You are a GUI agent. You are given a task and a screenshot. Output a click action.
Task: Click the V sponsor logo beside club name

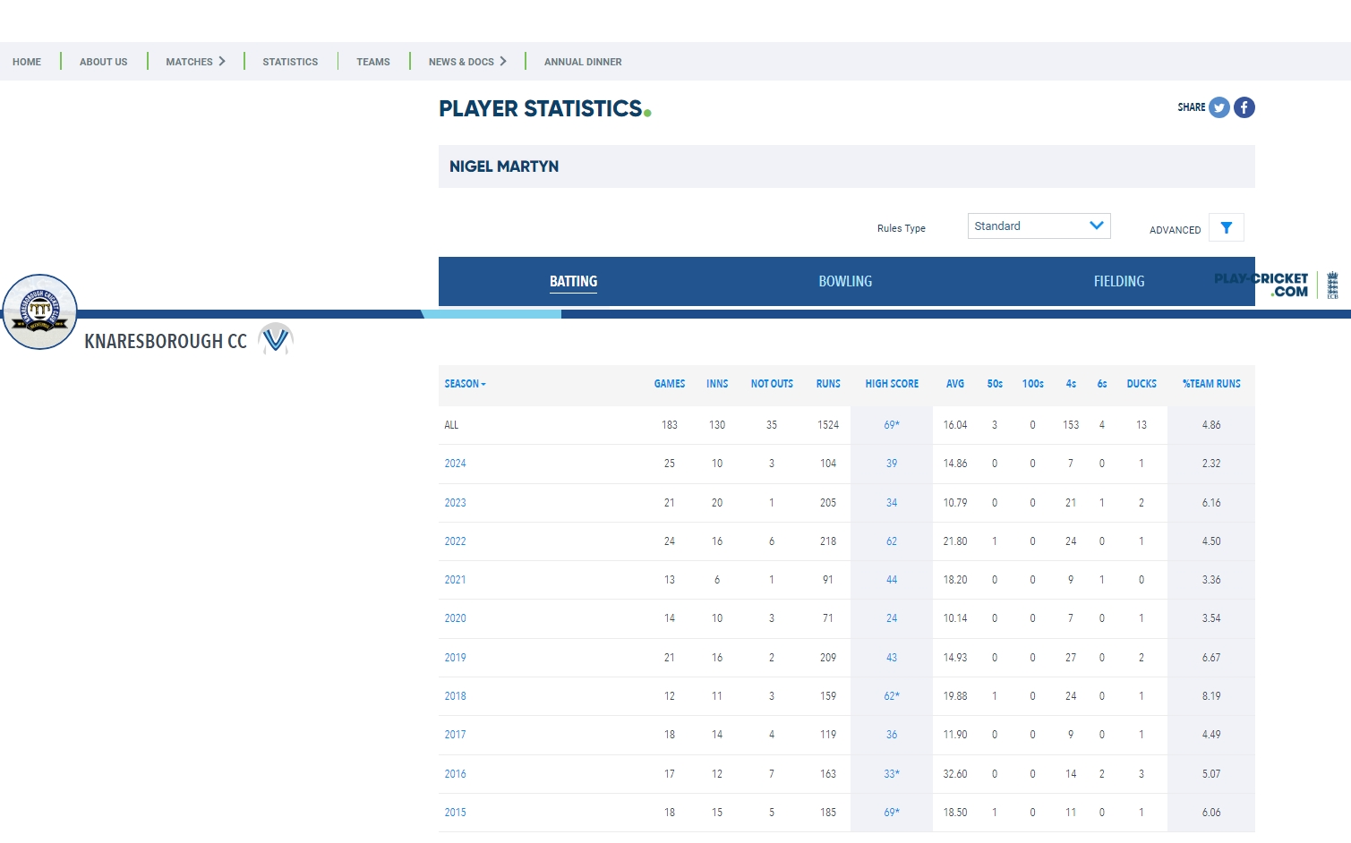pos(276,339)
